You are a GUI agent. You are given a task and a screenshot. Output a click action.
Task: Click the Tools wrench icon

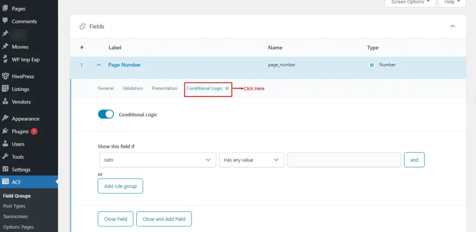pyautogui.click(x=5, y=157)
